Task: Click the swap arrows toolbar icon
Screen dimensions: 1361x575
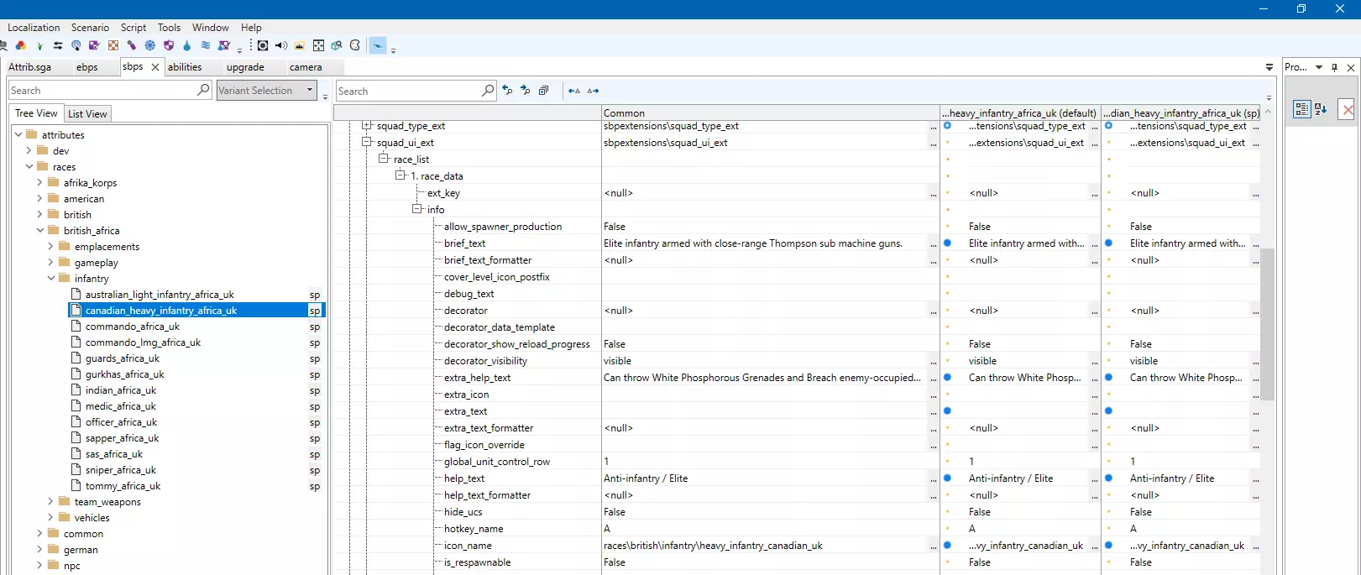Action: [58, 45]
